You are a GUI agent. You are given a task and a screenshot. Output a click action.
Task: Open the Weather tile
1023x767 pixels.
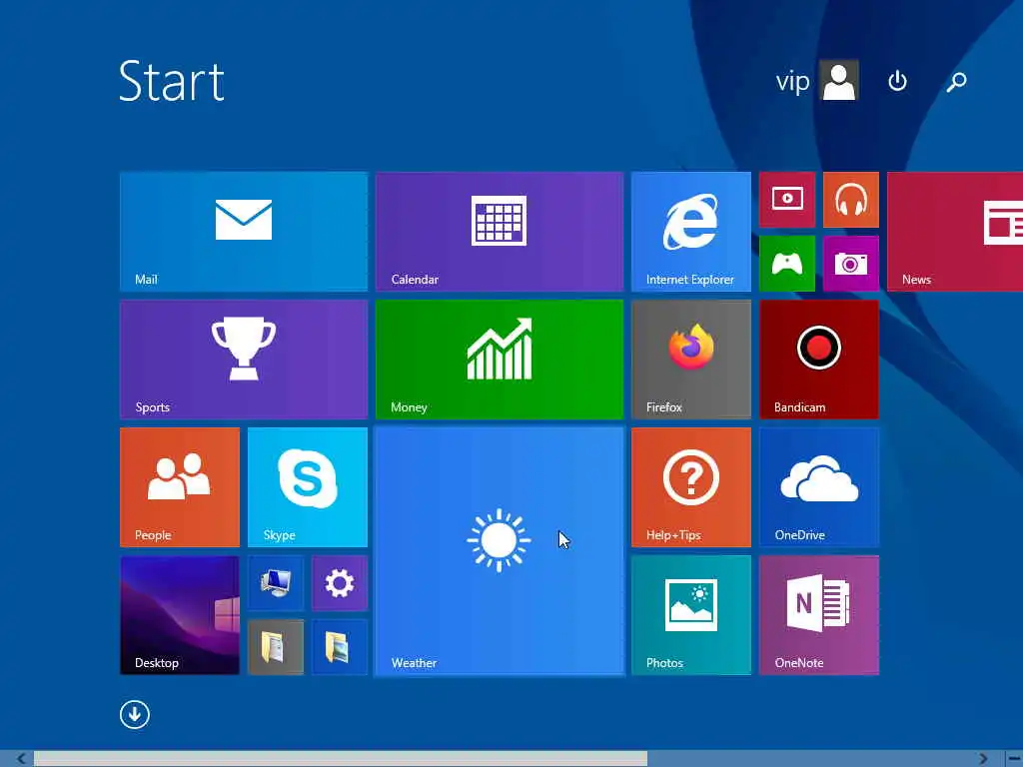(500, 551)
